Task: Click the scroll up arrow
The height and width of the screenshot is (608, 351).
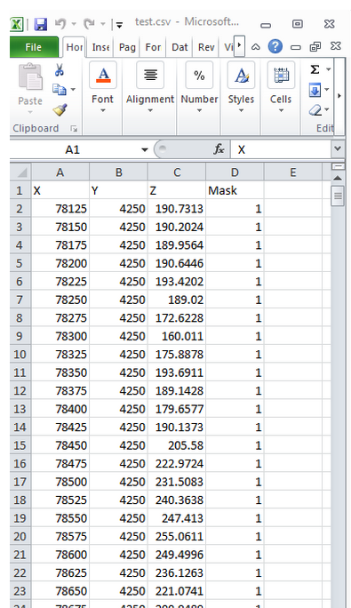Action: (x=338, y=178)
